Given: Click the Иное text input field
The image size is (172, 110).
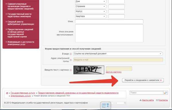Looking at the screenshot, I should point(109,21).
